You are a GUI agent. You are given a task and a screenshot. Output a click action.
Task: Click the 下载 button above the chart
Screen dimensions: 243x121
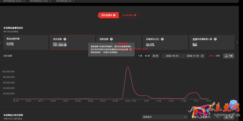tap(229, 56)
